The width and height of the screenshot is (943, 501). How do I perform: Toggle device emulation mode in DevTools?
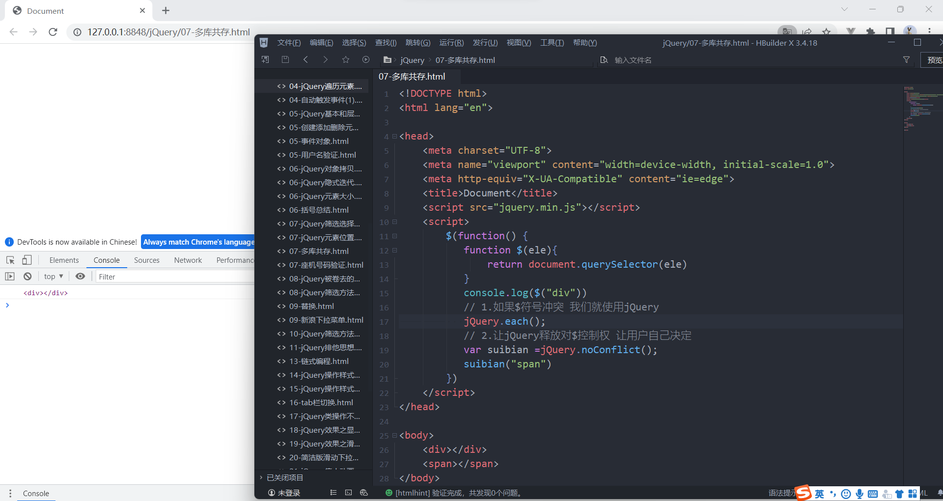[x=27, y=260]
